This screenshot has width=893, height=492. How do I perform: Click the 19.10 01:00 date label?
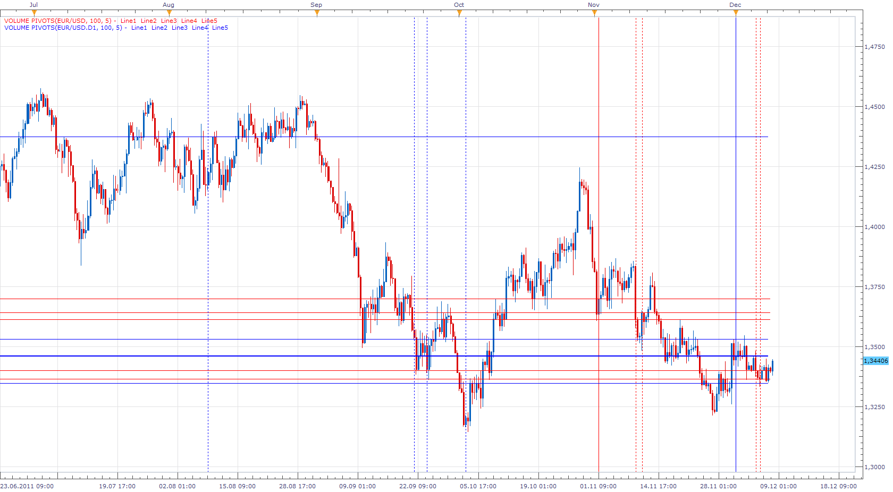pos(538,486)
